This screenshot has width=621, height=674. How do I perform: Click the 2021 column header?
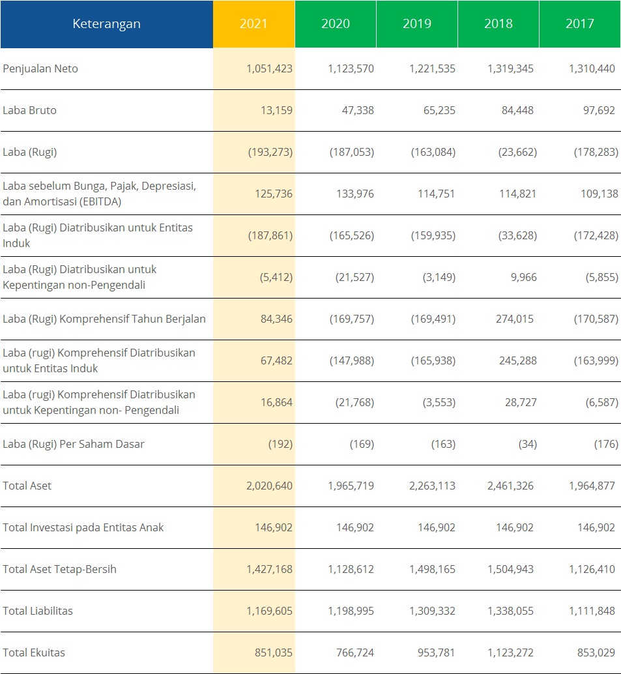pyautogui.click(x=253, y=24)
